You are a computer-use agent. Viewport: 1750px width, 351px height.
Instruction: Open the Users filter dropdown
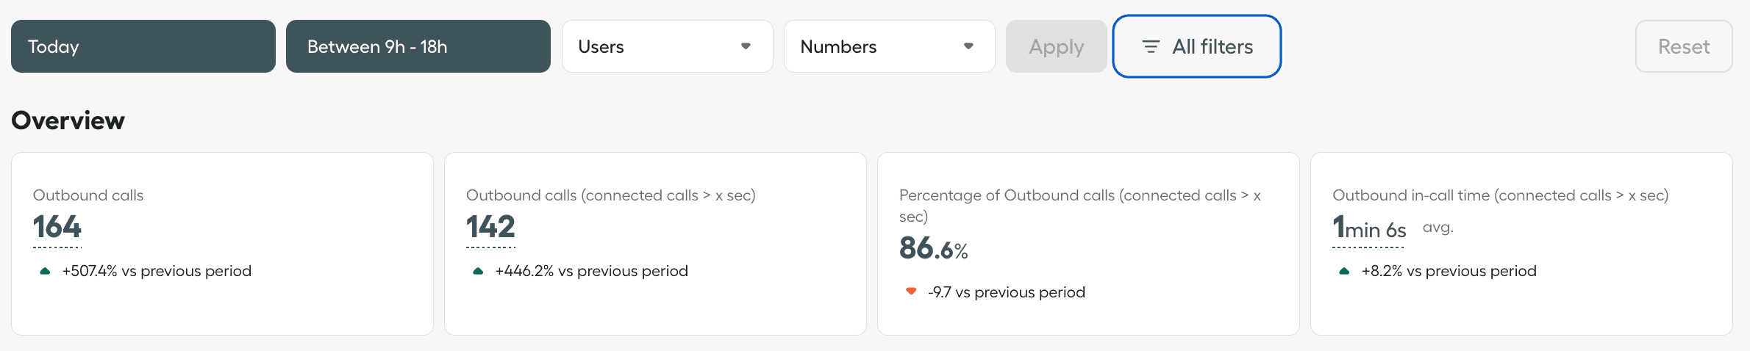667,46
